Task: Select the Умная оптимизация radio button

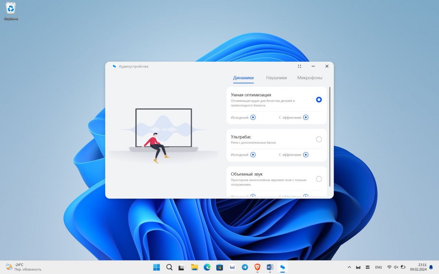Action: tap(319, 99)
